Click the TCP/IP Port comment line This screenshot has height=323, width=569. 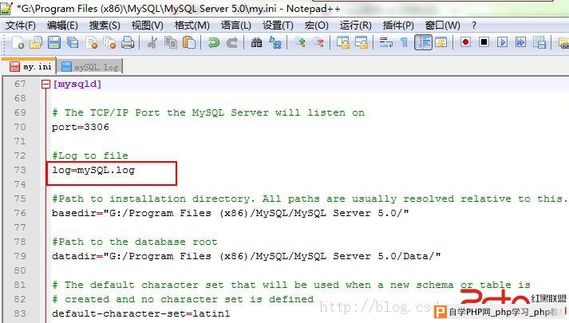208,112
